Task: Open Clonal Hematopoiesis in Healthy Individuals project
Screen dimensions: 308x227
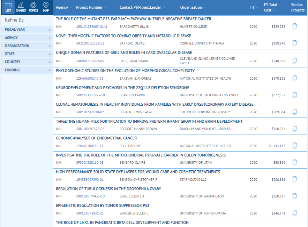Action: tap(155, 105)
